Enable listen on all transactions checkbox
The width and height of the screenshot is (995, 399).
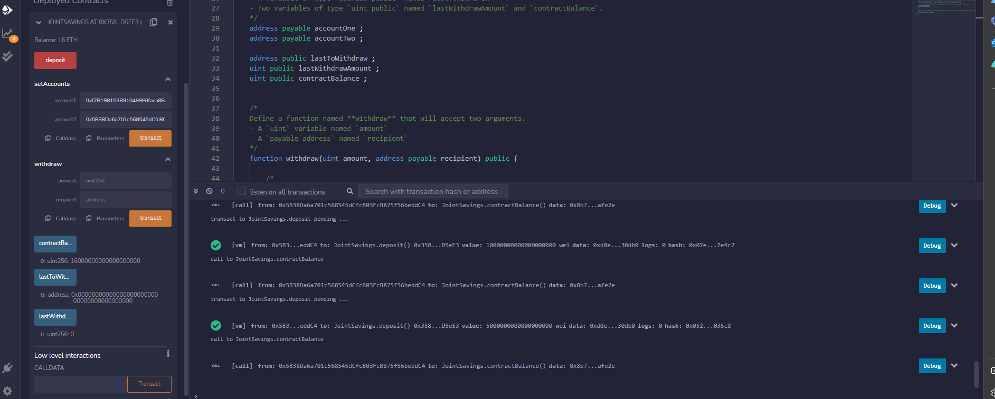pyautogui.click(x=242, y=191)
